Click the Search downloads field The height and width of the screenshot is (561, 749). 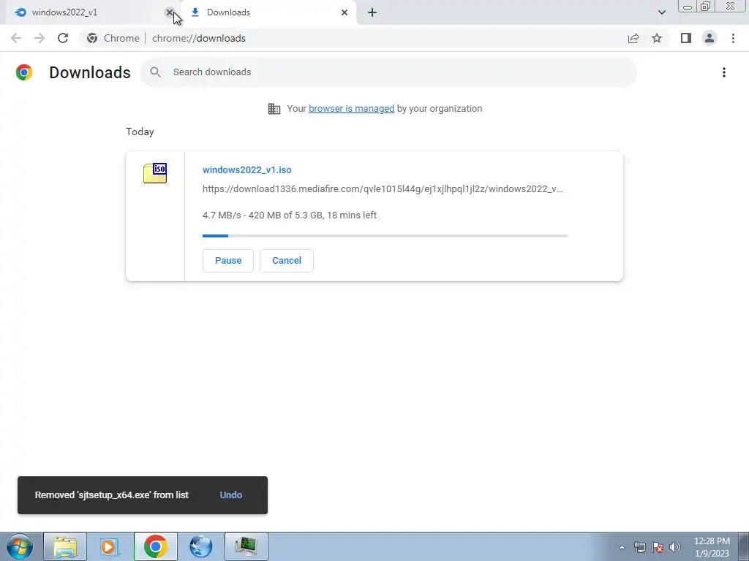(x=388, y=72)
